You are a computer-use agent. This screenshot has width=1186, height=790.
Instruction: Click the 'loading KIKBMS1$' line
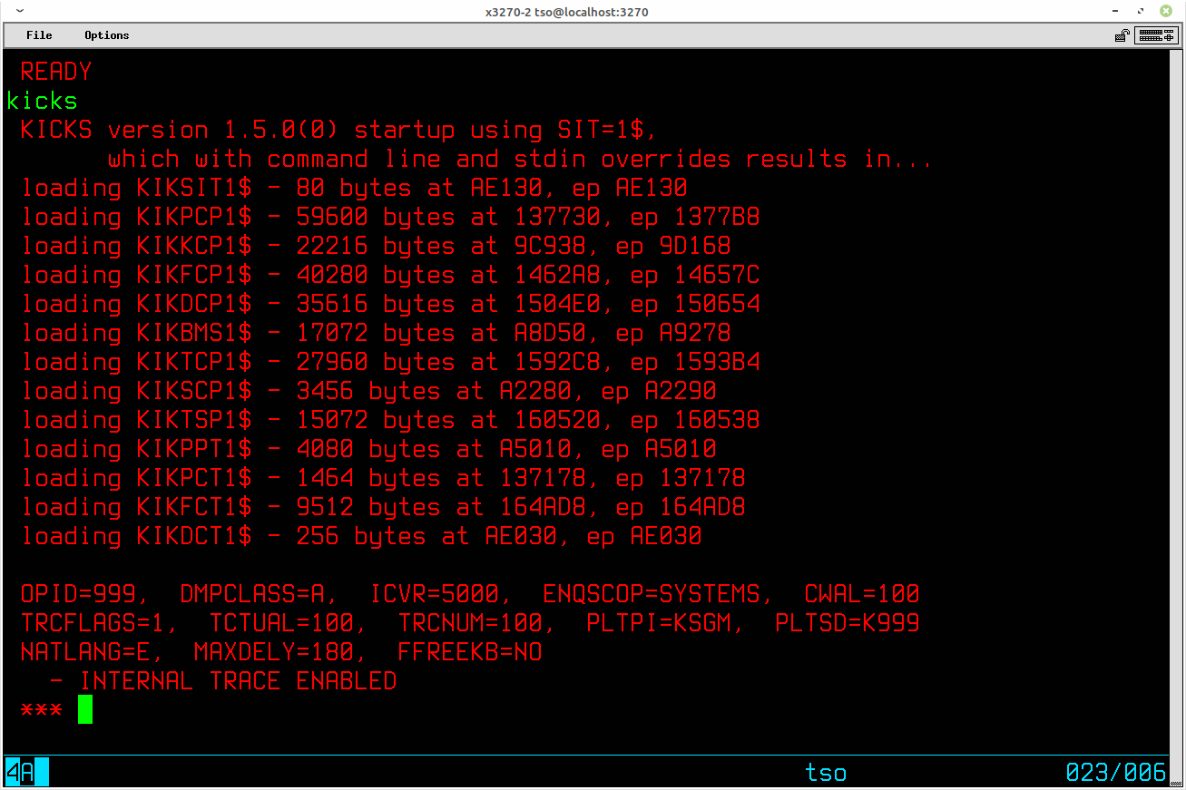pyautogui.click(x=376, y=333)
